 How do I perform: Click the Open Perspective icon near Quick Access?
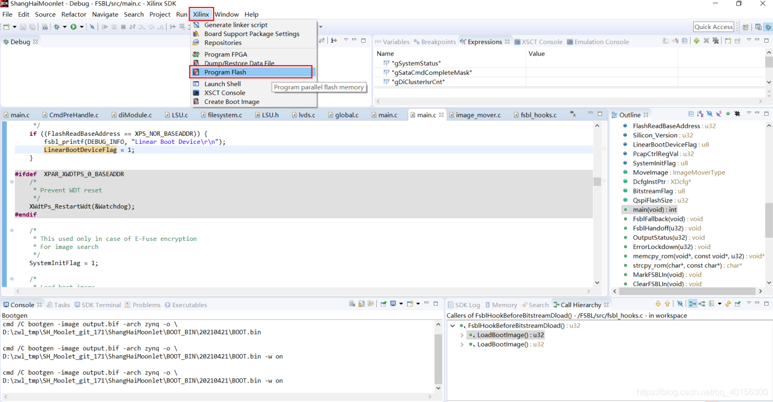[746, 27]
